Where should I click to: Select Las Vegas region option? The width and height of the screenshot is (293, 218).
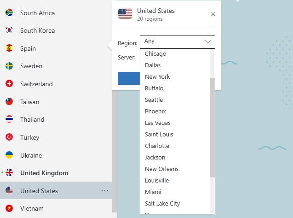157,123
